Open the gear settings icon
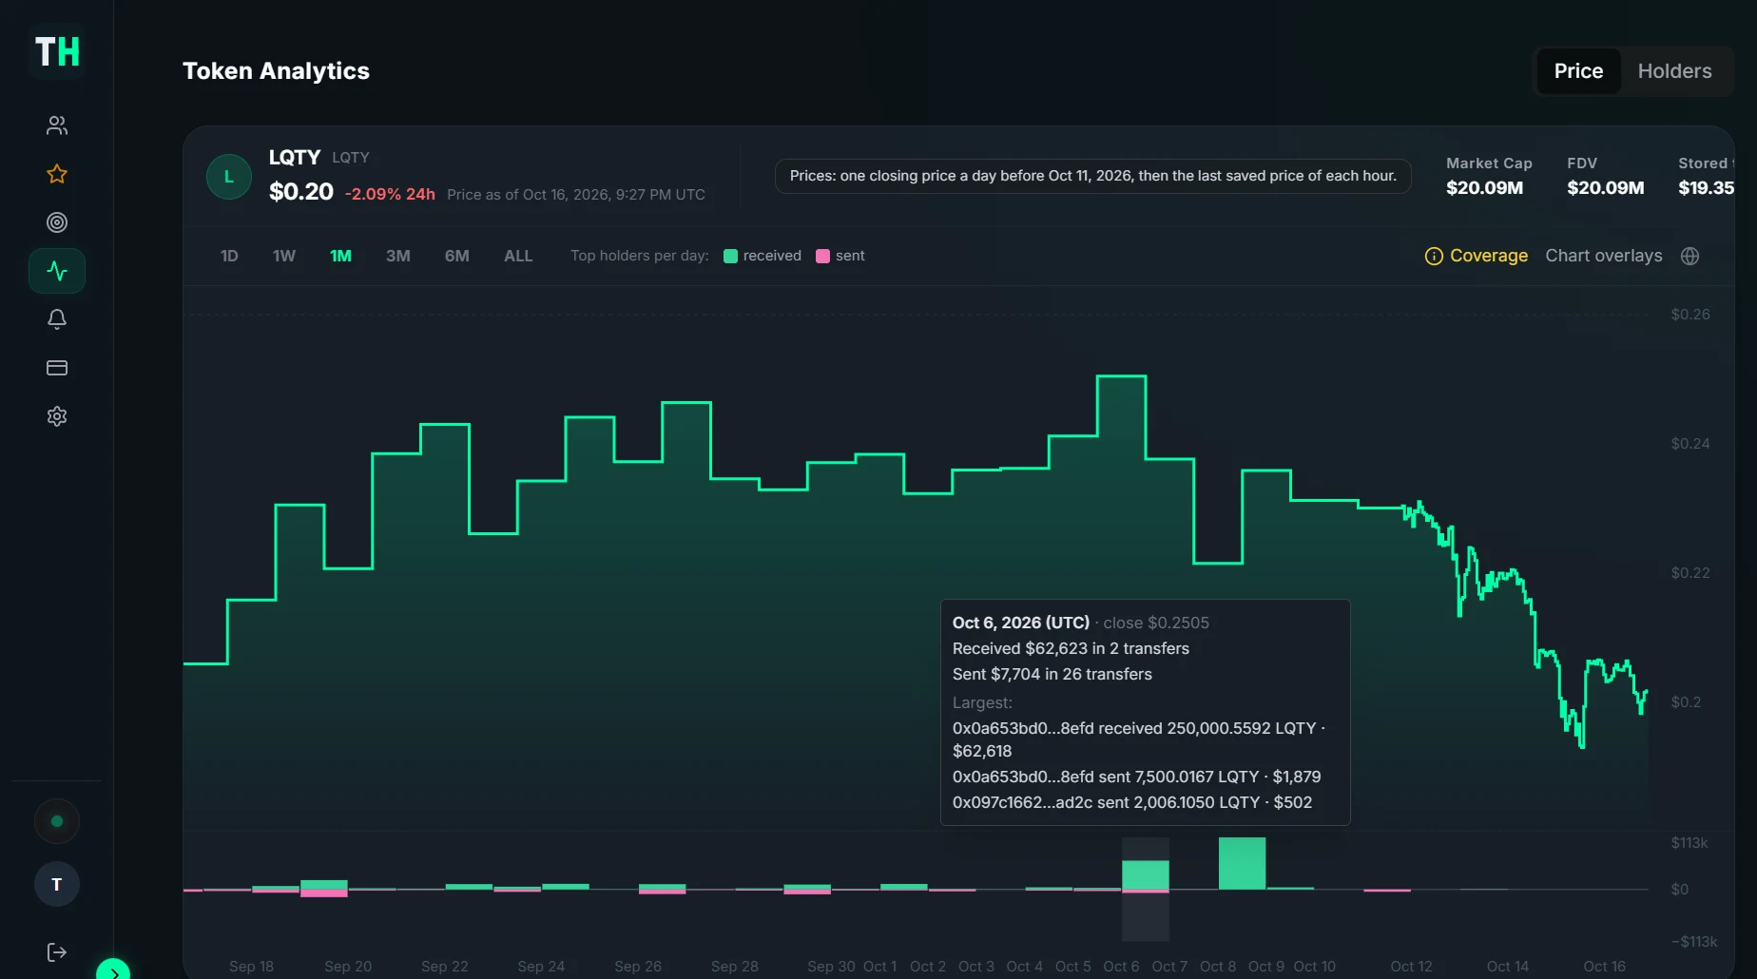 click(57, 416)
